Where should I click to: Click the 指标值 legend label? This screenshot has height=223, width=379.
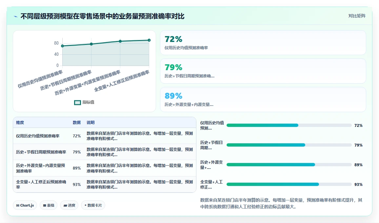[x=88, y=102]
